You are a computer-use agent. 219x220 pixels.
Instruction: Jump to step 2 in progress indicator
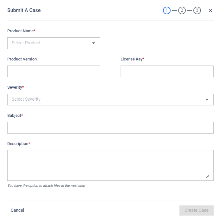(182, 10)
